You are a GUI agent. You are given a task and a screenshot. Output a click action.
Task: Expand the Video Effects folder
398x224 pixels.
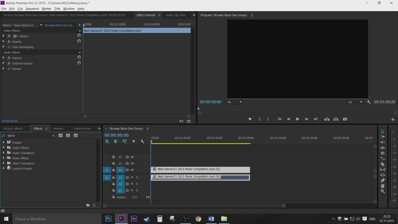(3, 158)
